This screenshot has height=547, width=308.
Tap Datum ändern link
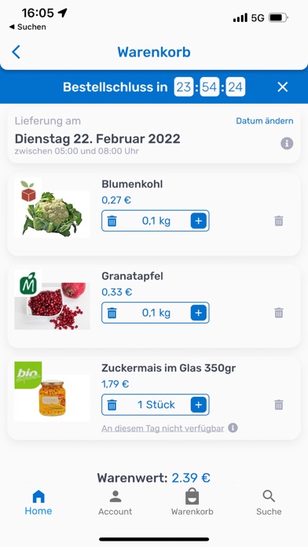coord(265,121)
